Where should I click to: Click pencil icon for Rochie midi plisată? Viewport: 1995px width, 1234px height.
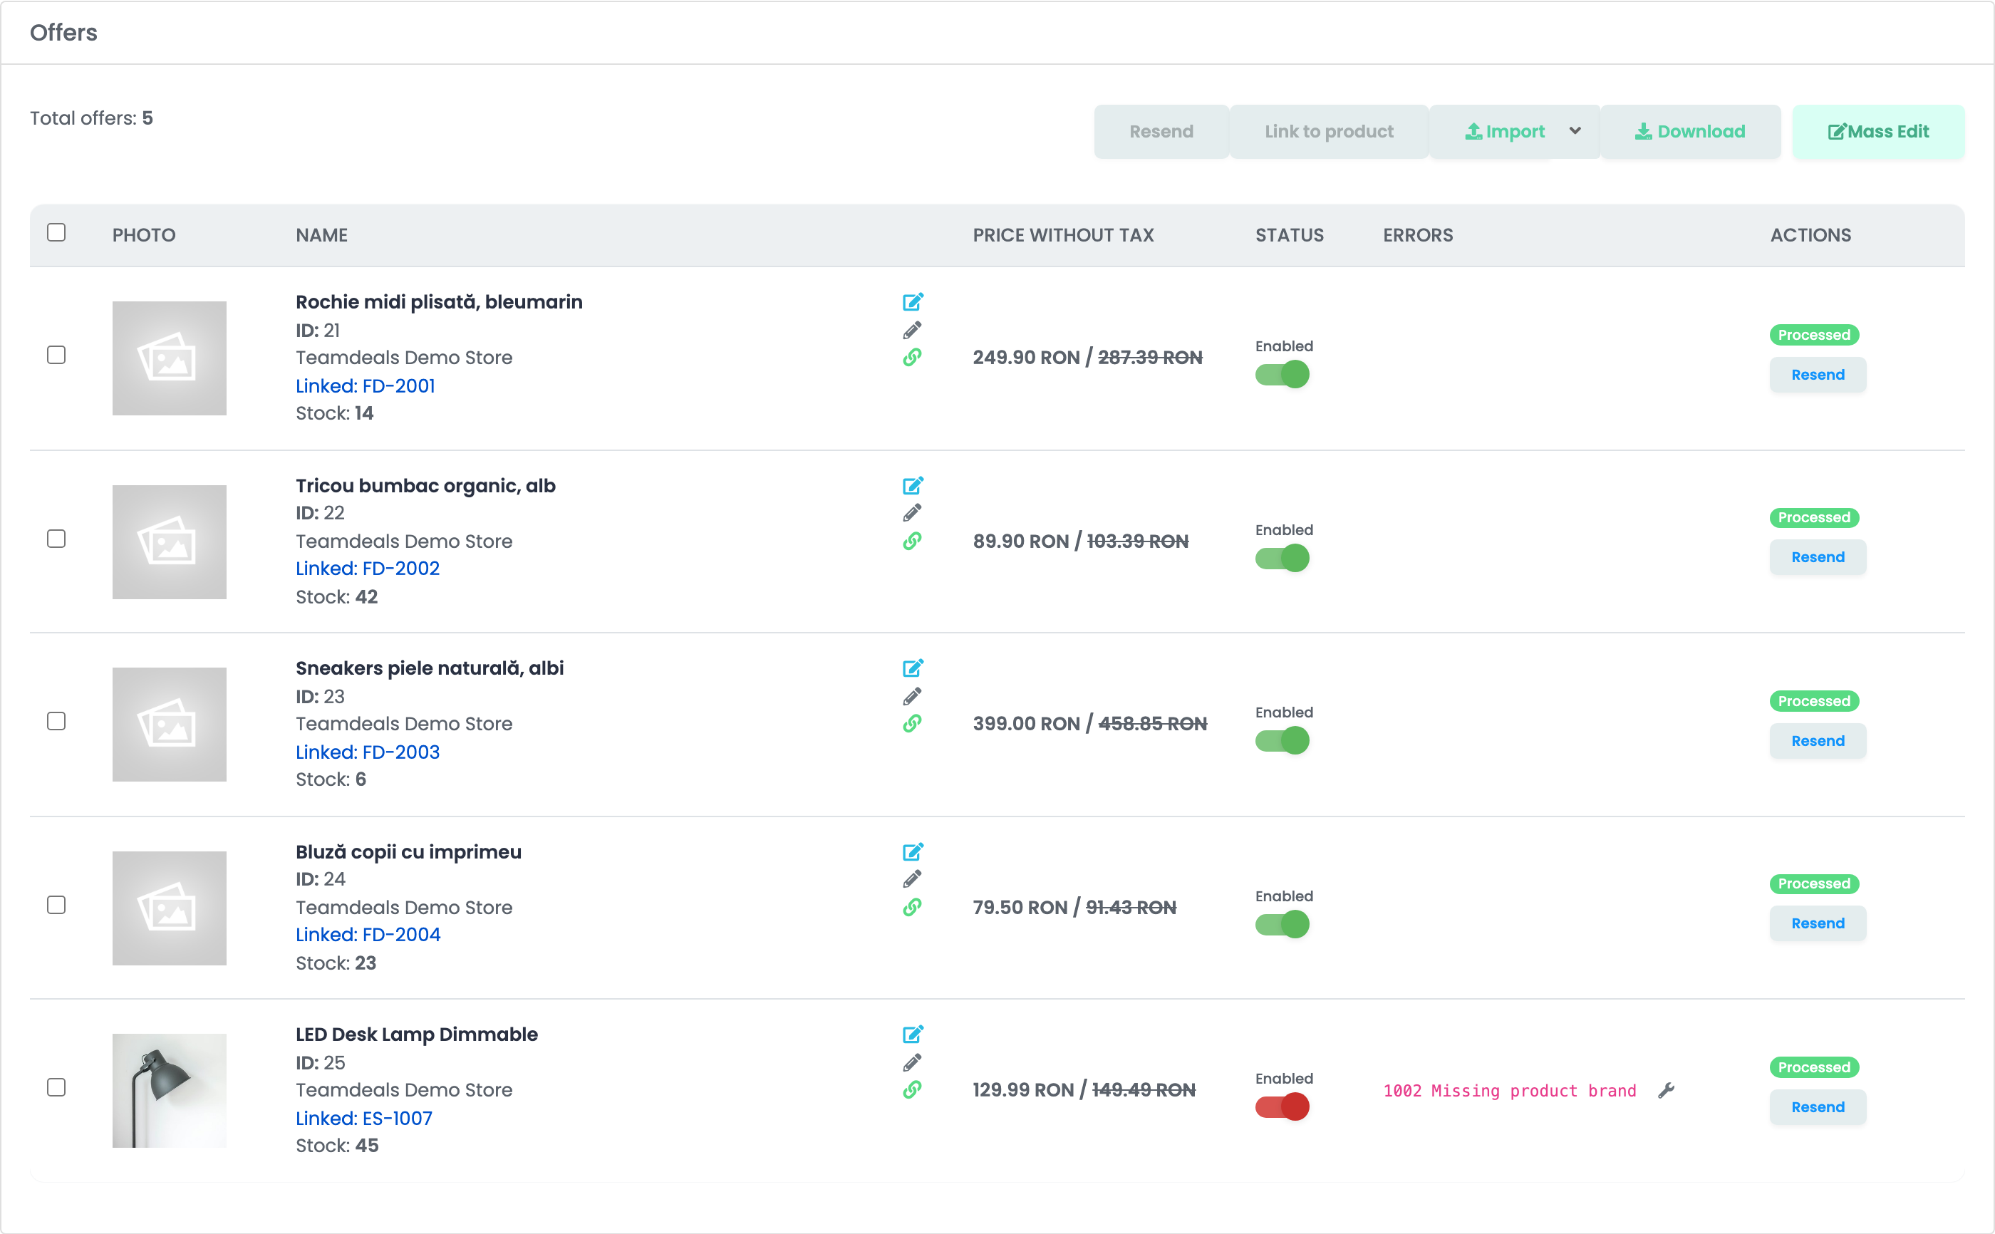912,330
